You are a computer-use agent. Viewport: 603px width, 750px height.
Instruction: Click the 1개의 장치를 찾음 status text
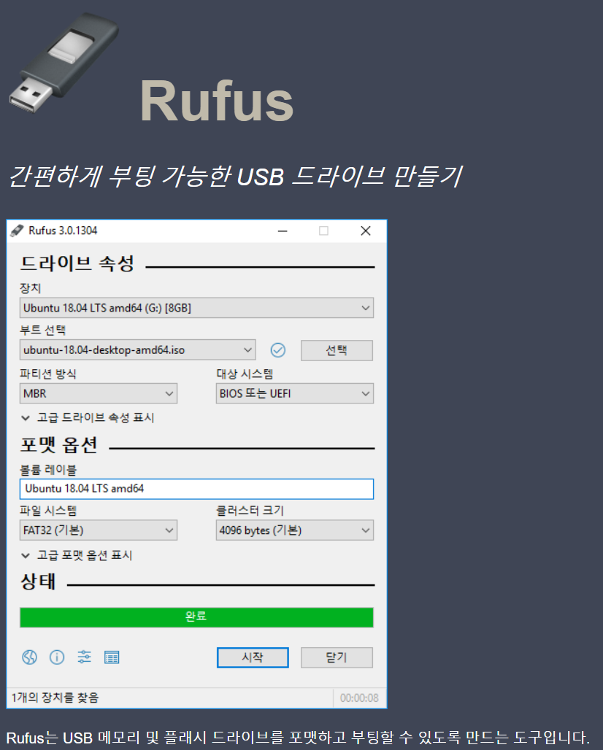click(55, 698)
